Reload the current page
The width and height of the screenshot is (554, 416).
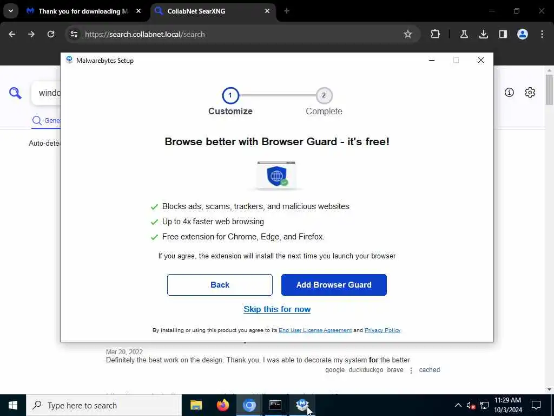click(51, 34)
